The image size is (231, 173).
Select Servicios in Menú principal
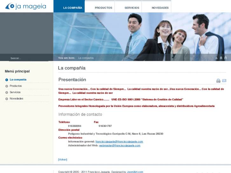coord(15,92)
